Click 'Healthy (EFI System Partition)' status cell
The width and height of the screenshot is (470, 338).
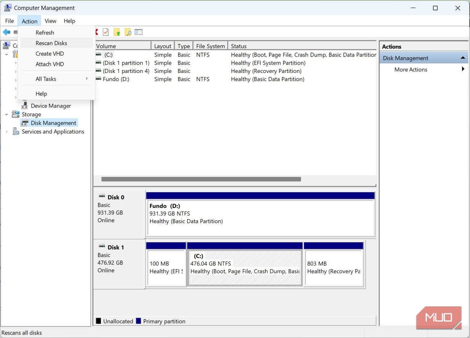coord(268,63)
